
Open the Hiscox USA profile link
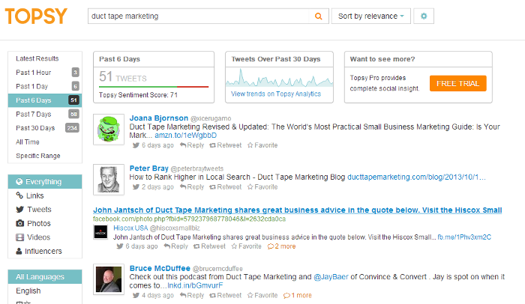[x=130, y=228]
